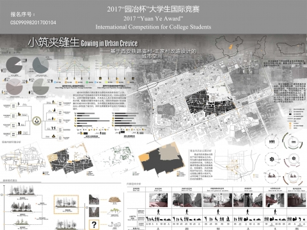Viewport: 307px width, 230px height.
Task: Select the yellow-framed tree section image
Action: click(67, 204)
